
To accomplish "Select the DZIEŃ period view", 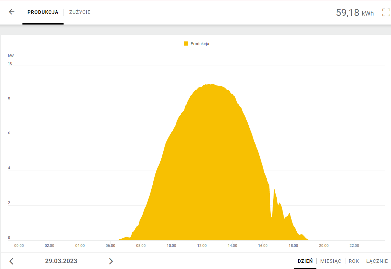I will (305, 261).
